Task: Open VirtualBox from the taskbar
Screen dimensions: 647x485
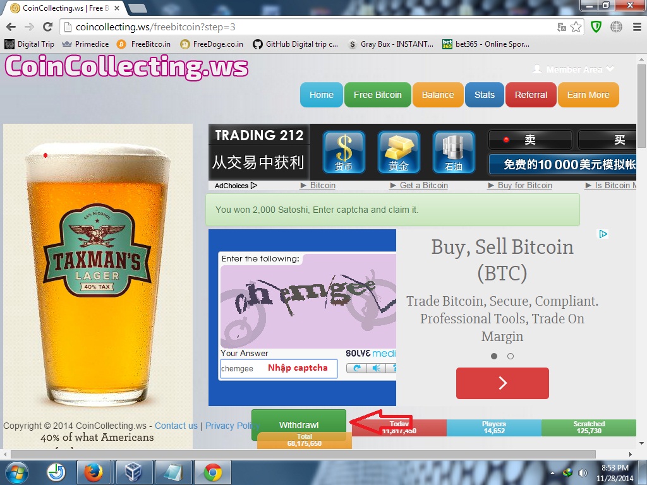Action: point(133,472)
